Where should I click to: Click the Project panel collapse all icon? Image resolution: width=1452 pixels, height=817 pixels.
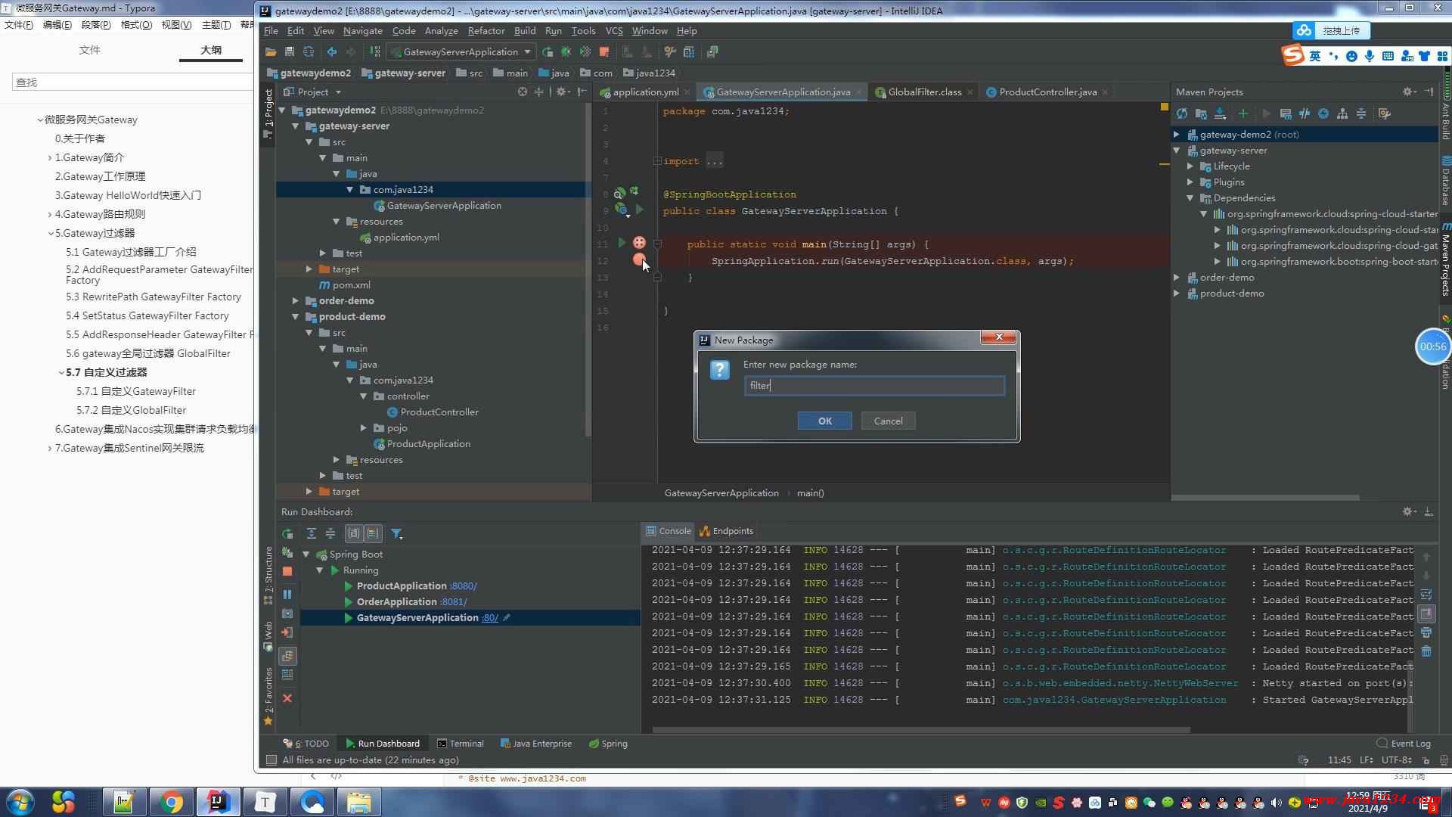point(538,92)
